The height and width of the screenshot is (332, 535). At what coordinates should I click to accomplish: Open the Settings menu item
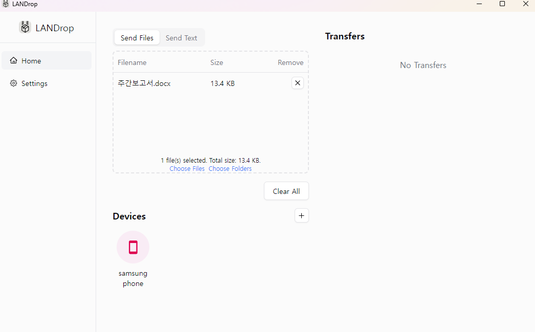tap(47, 83)
